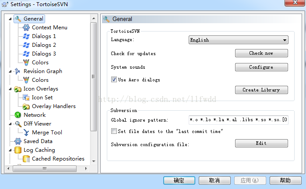Toggle Use Aero dialogs checkbox
This screenshot has height=189, width=306.
(114, 79)
